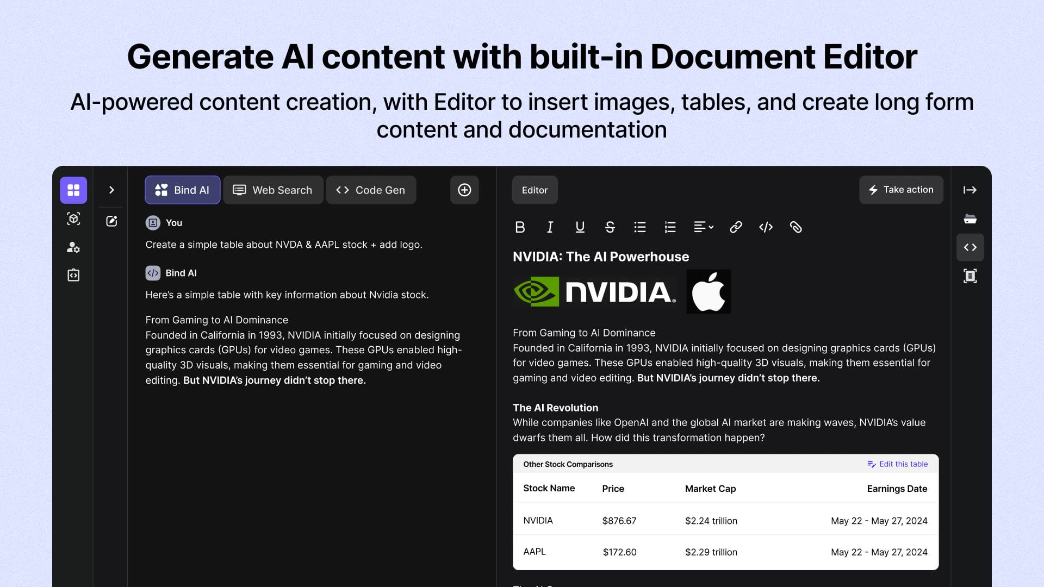Add a new tab with plus icon

tap(464, 190)
